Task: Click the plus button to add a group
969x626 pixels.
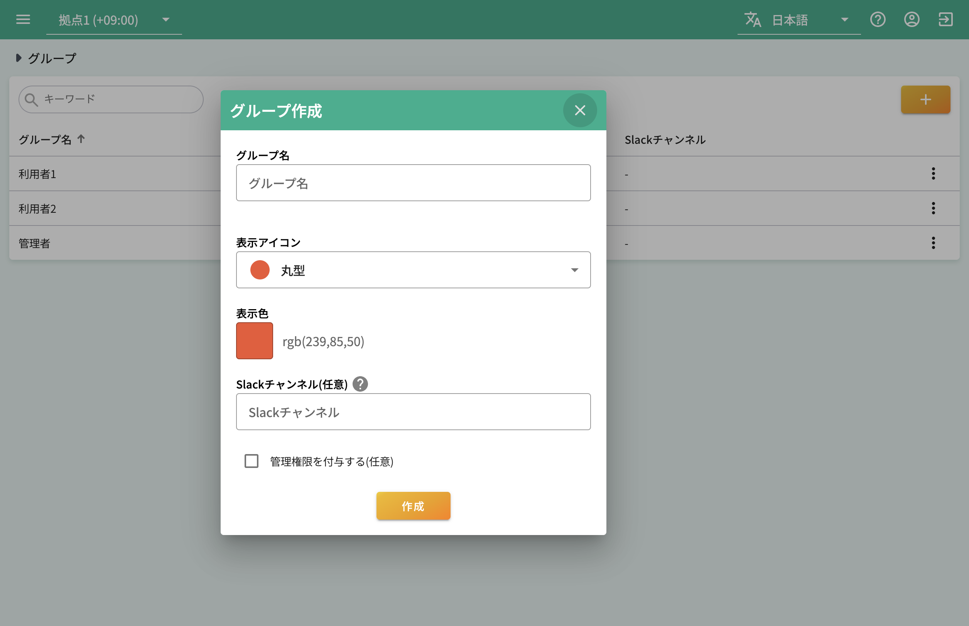Action: pyautogui.click(x=925, y=99)
